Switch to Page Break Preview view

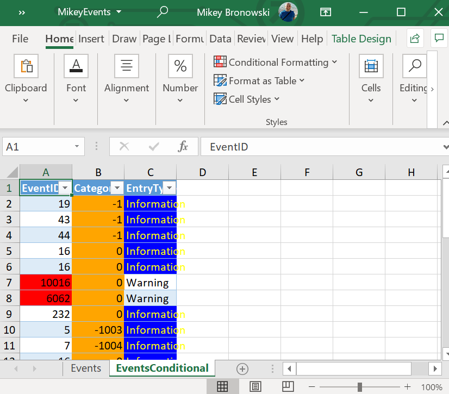(288, 386)
